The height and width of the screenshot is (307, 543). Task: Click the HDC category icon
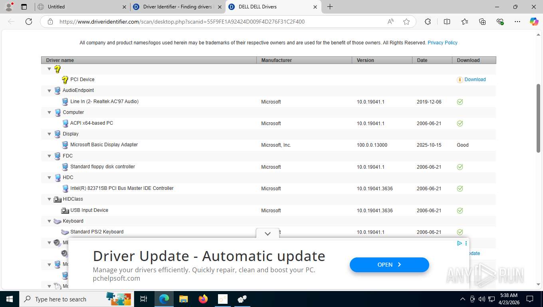click(57, 177)
